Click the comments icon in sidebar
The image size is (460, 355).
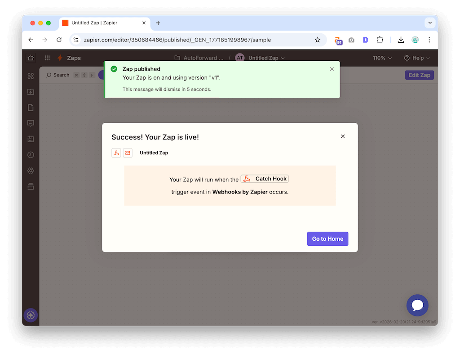tap(31, 123)
